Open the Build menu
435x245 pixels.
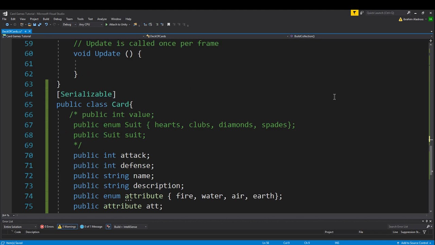[46, 19]
